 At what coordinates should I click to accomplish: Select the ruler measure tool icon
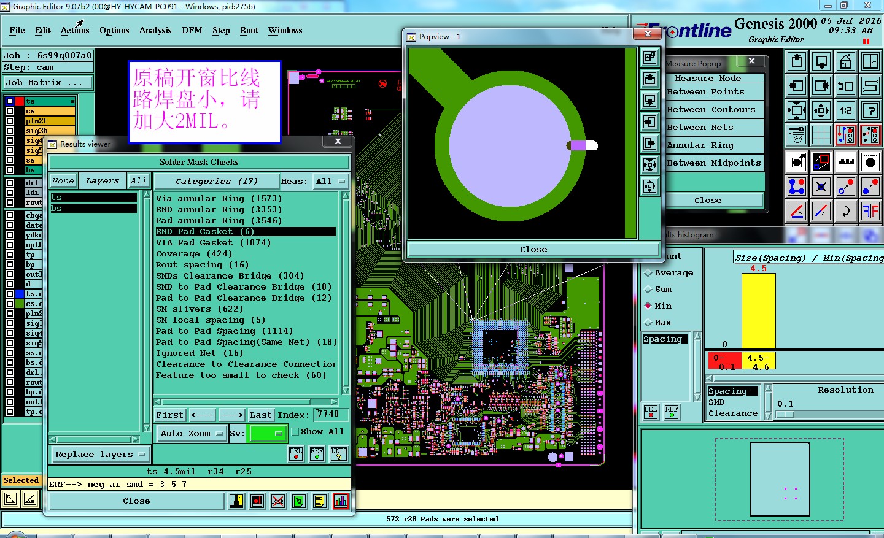point(846,162)
